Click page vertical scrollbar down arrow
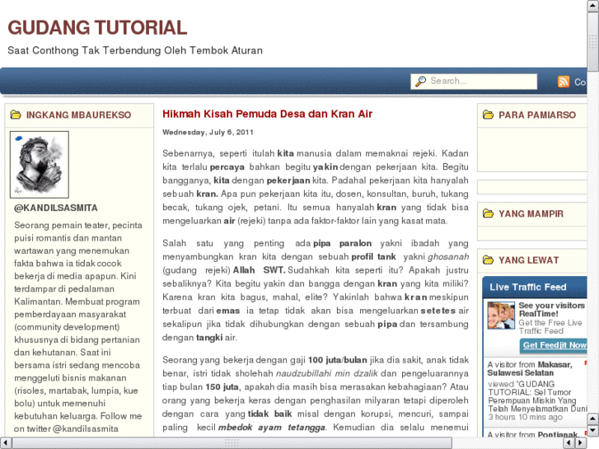599x449 pixels. click(593, 431)
